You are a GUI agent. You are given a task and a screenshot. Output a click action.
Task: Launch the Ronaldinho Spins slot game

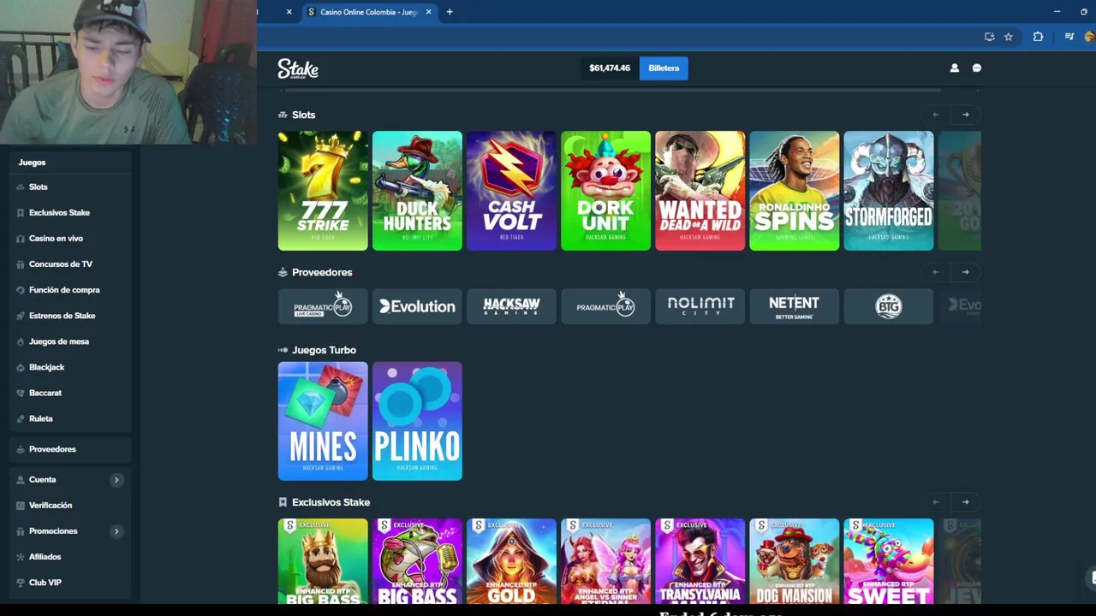pyautogui.click(x=794, y=191)
